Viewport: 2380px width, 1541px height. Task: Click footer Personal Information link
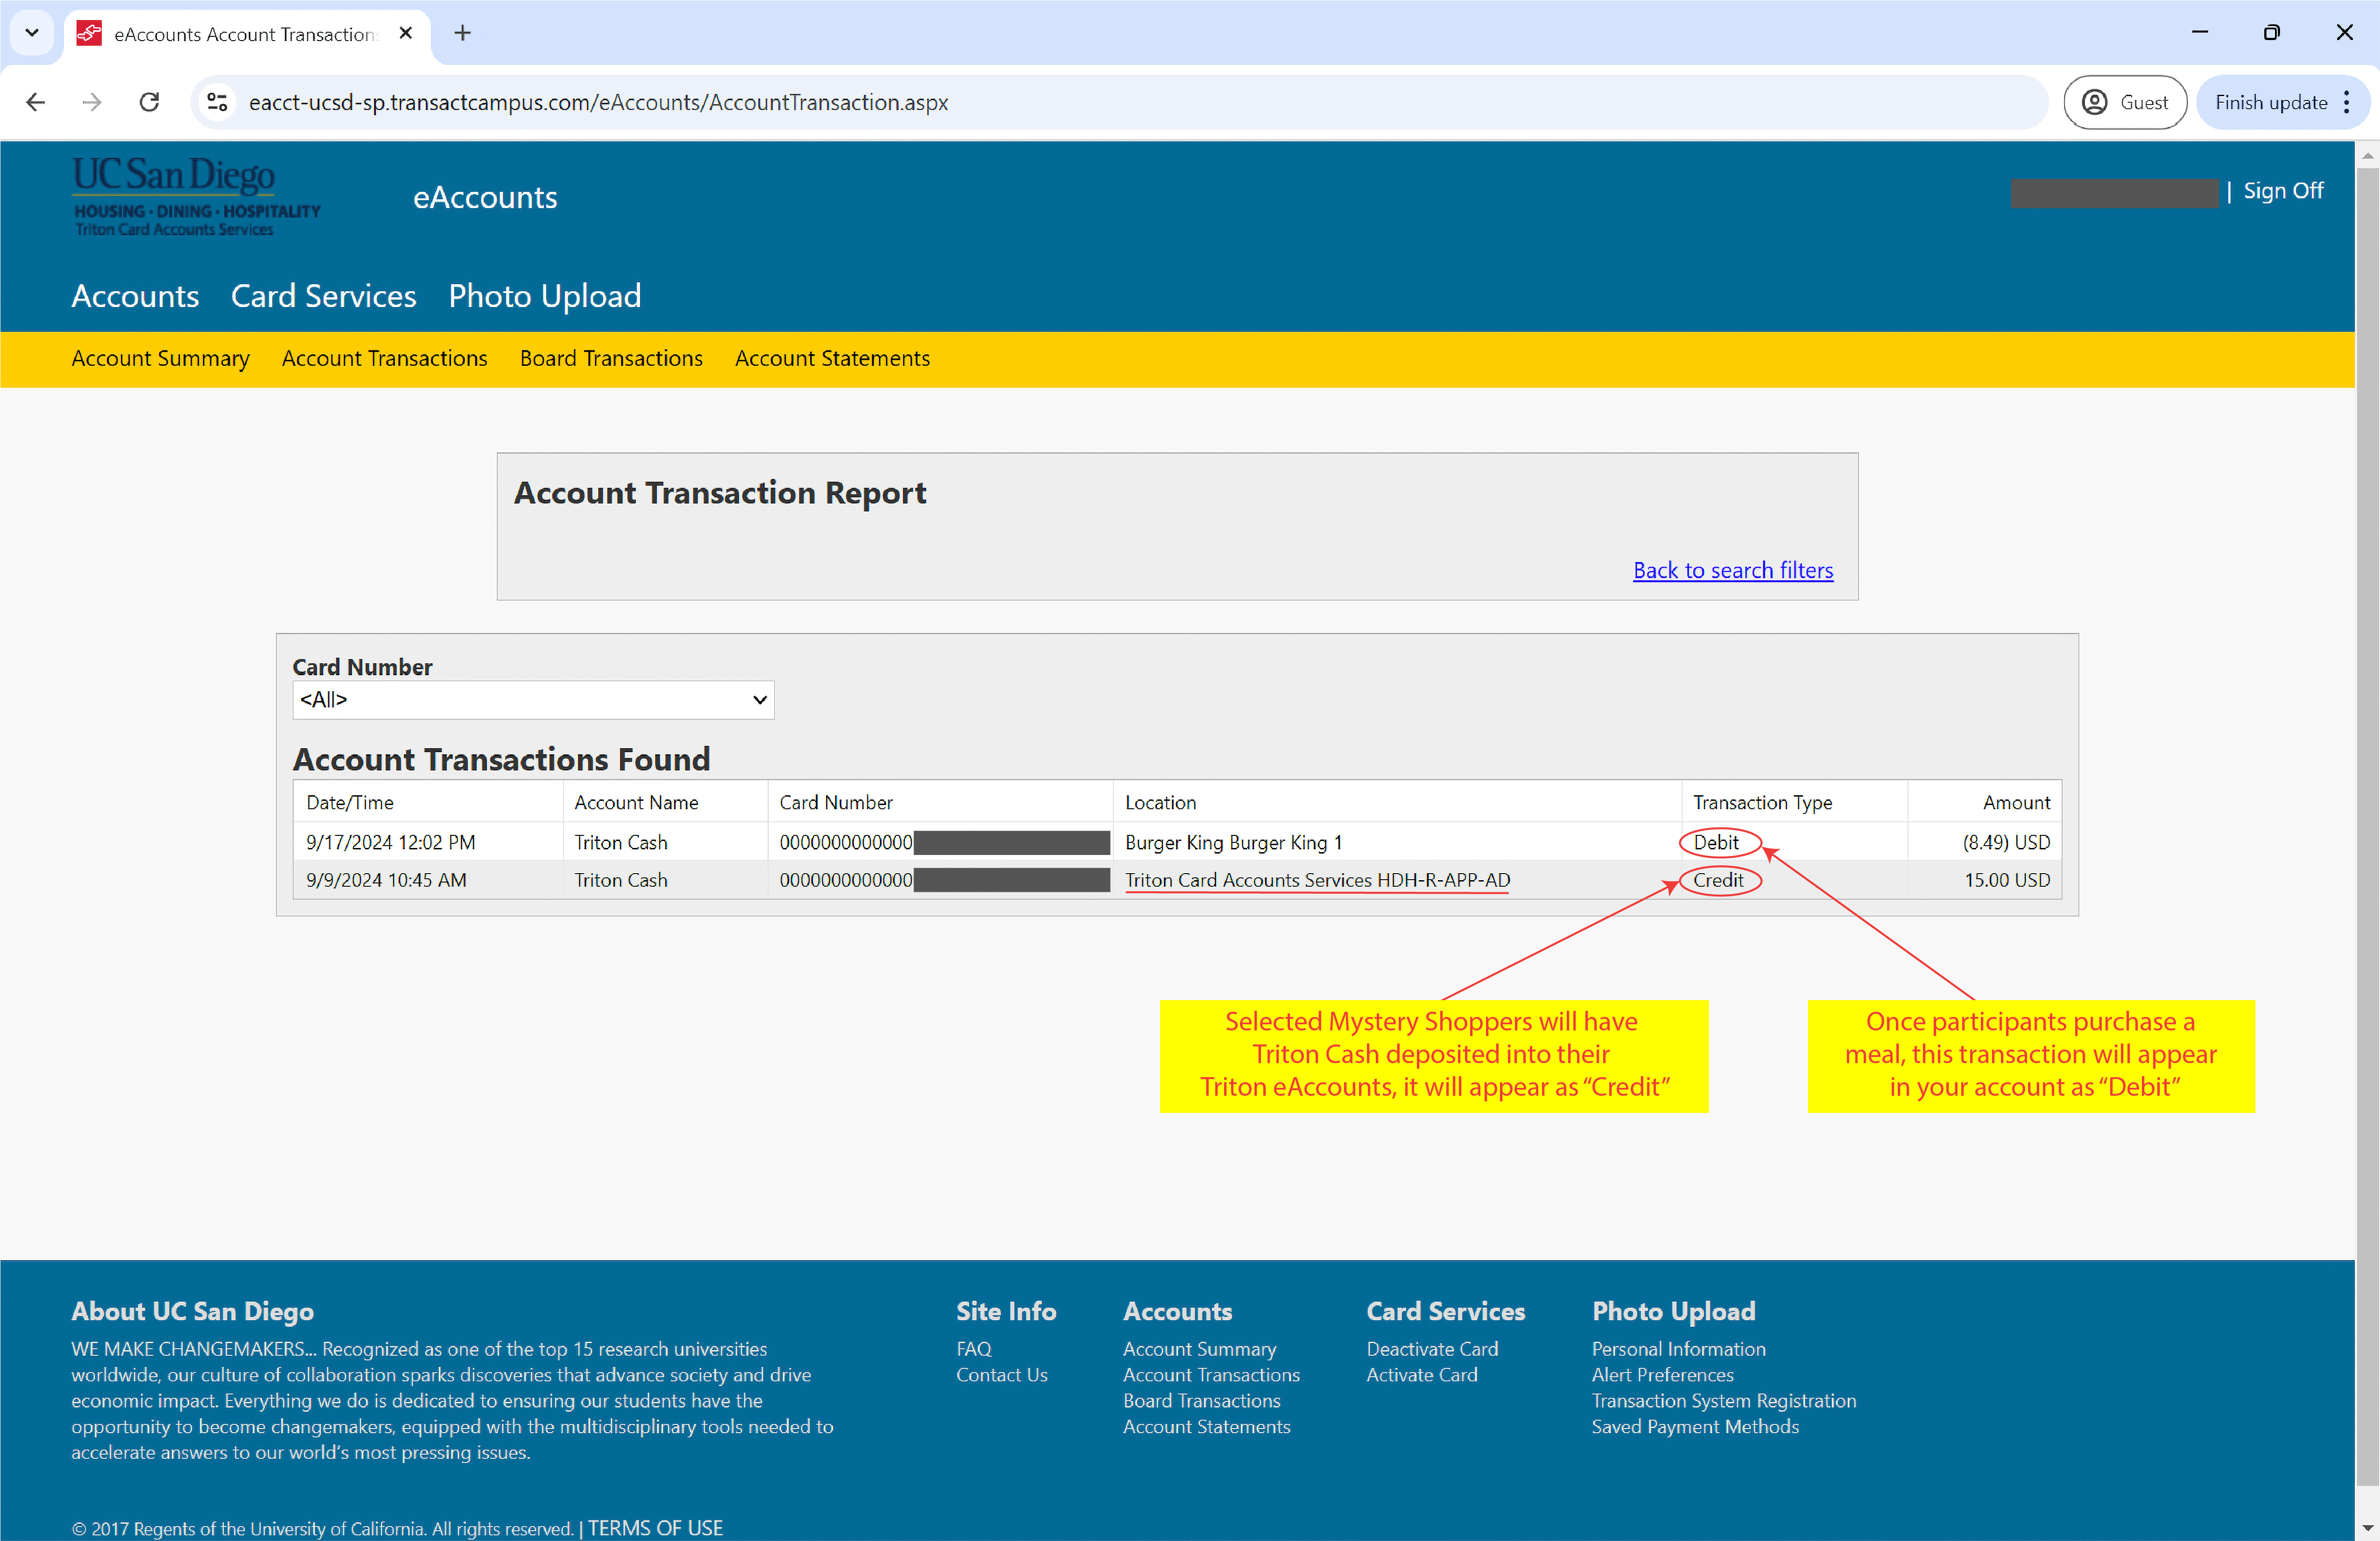pos(1678,1348)
